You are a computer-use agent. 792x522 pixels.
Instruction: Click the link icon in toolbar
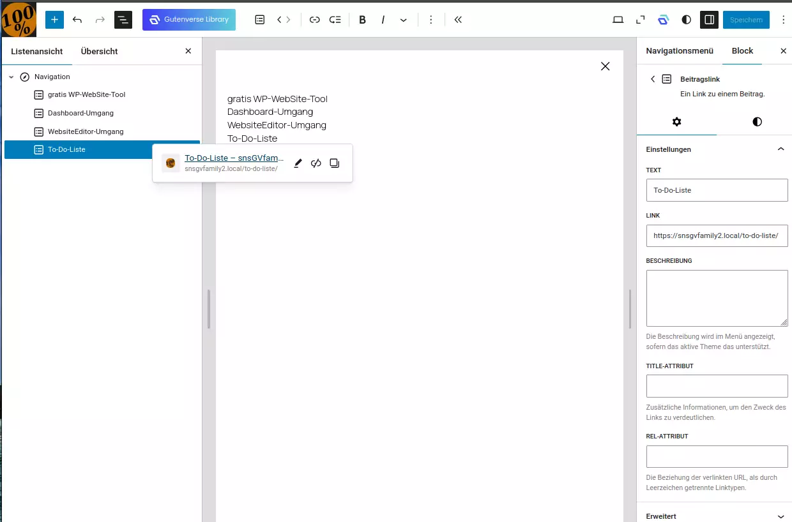(x=314, y=20)
